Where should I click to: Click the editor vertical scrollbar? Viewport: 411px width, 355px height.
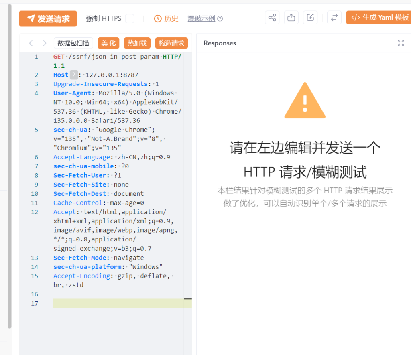pyautogui.click(x=188, y=298)
